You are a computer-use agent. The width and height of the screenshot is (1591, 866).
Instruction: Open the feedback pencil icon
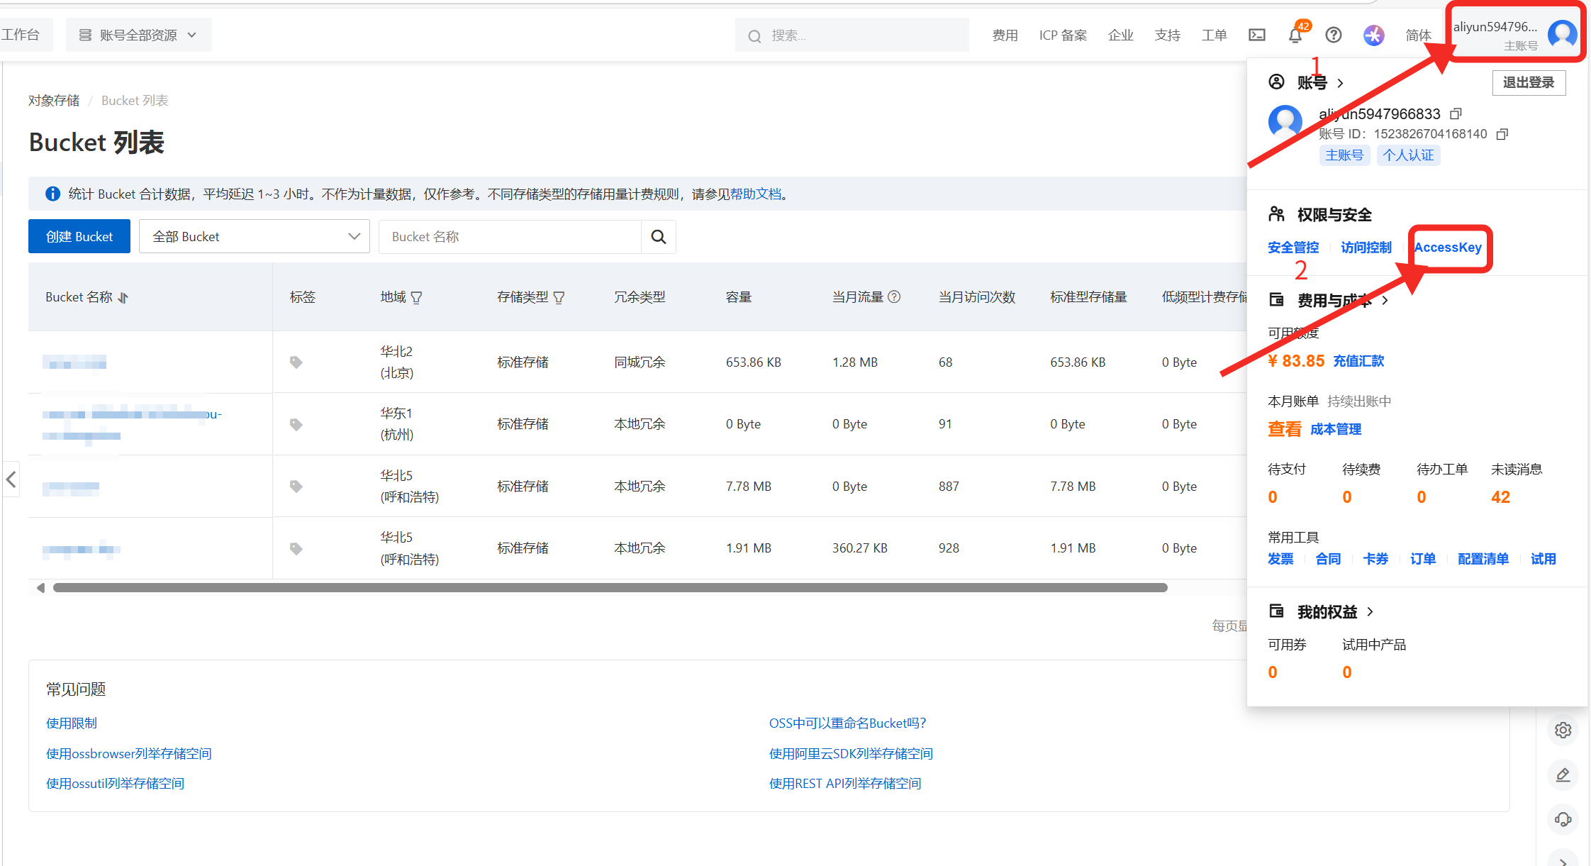click(x=1563, y=775)
